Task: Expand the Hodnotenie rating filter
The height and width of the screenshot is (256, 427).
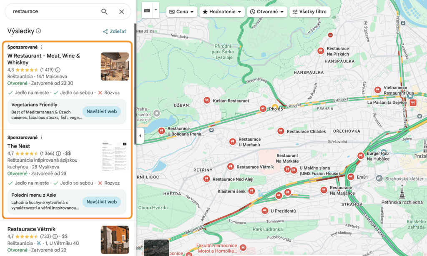Action: pyautogui.click(x=222, y=12)
